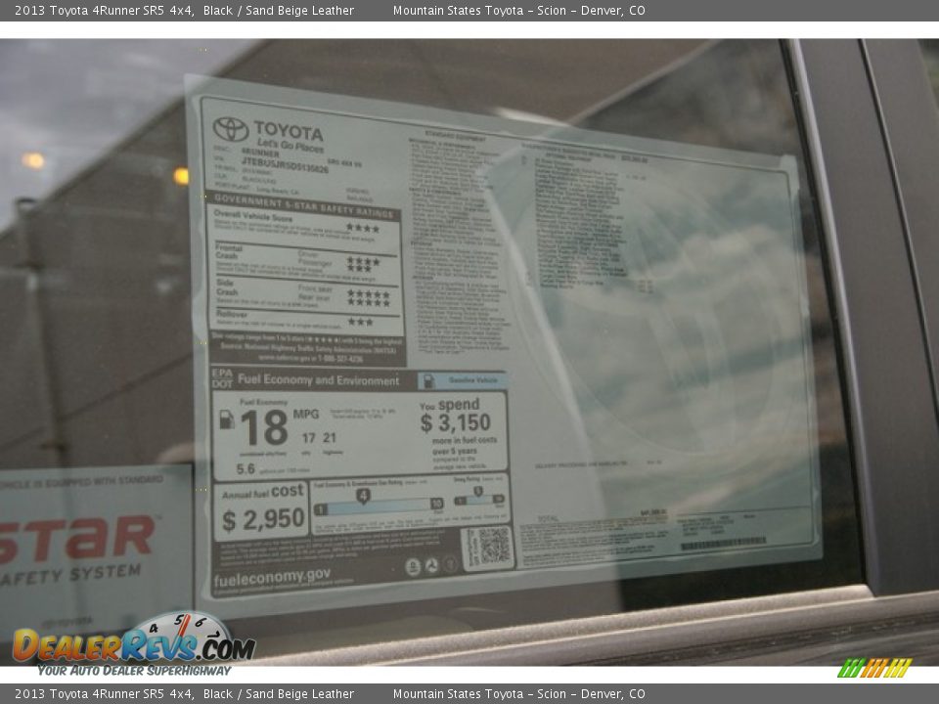Screen dimensions: 939x704
Task: Click 'Mountain States Toyota - Scion - Denver, CO' in top bar
Action: 518,10
